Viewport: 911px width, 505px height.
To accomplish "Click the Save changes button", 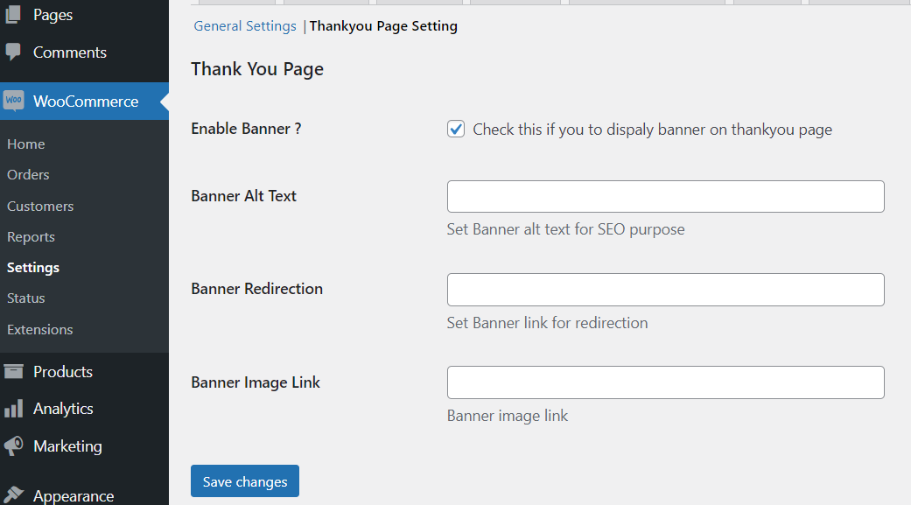I will coord(244,480).
